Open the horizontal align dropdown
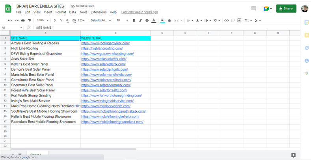311x160 pixels. click(x=190, y=20)
